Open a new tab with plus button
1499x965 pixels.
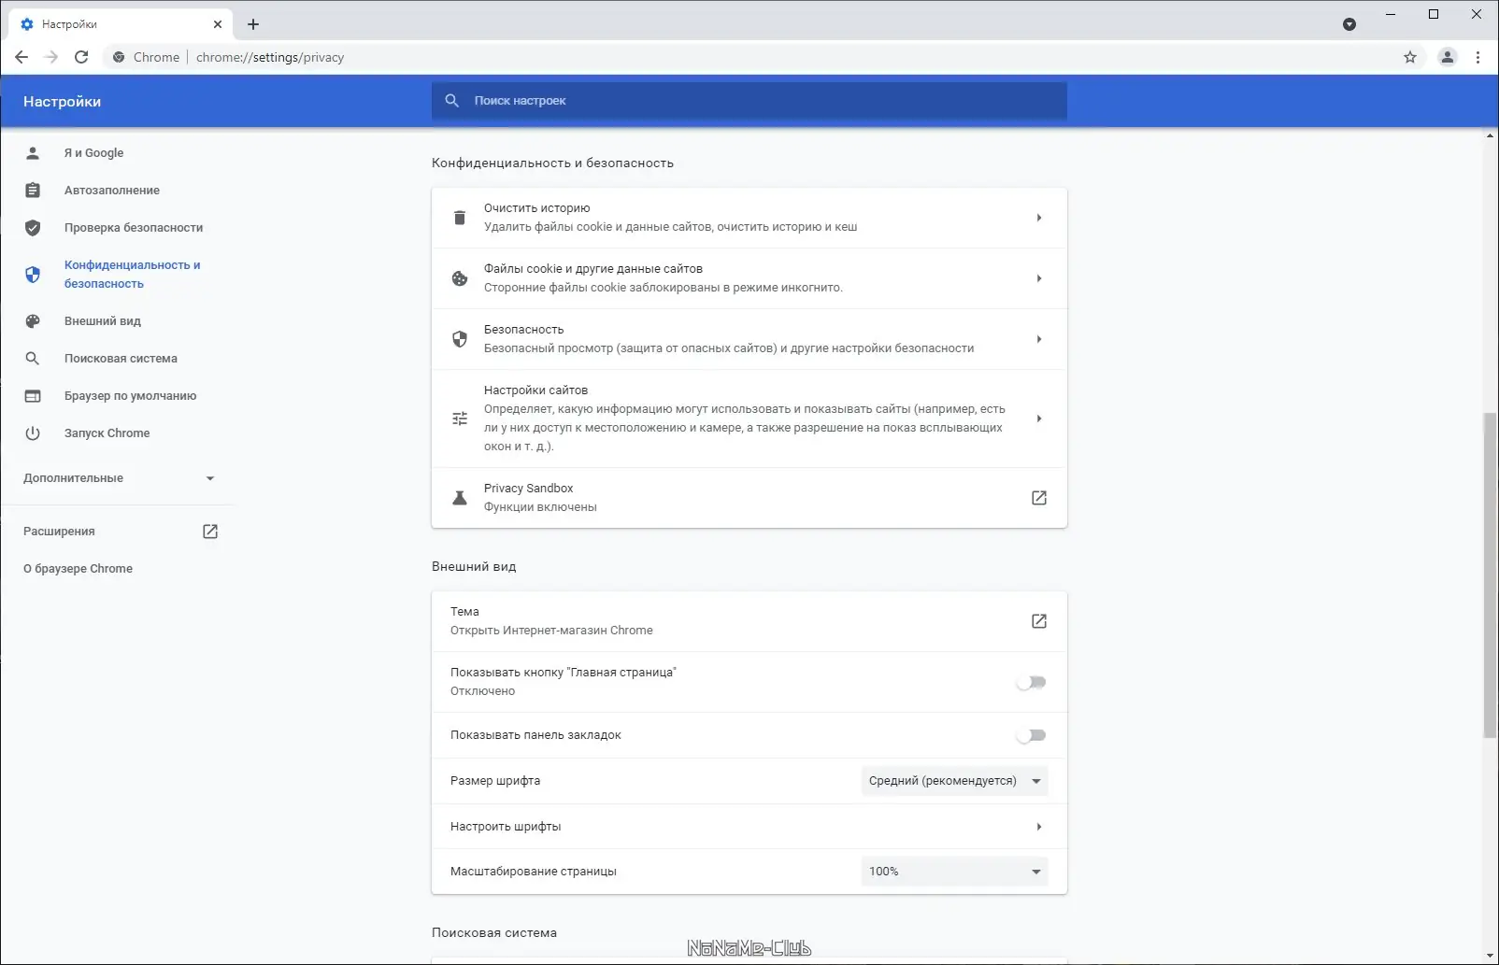(253, 24)
